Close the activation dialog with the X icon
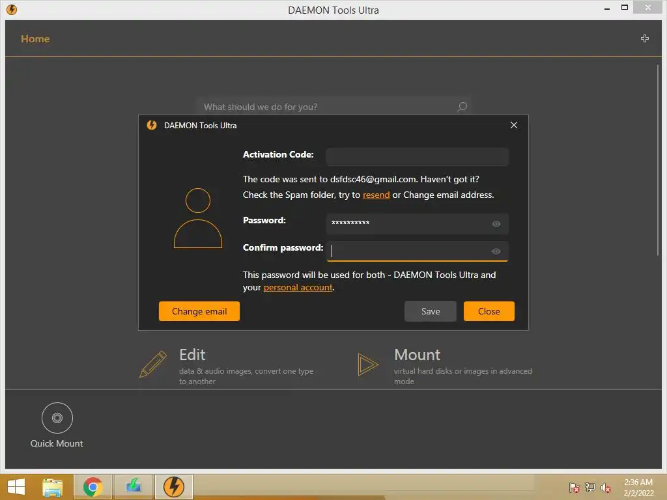The image size is (667, 500). pyautogui.click(x=514, y=125)
